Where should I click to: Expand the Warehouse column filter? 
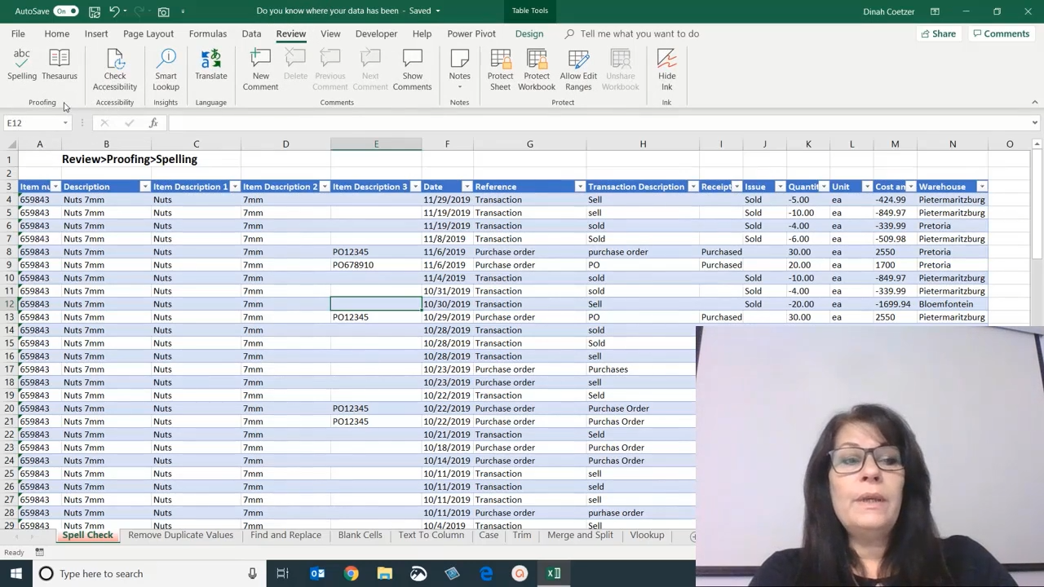pyautogui.click(x=982, y=187)
